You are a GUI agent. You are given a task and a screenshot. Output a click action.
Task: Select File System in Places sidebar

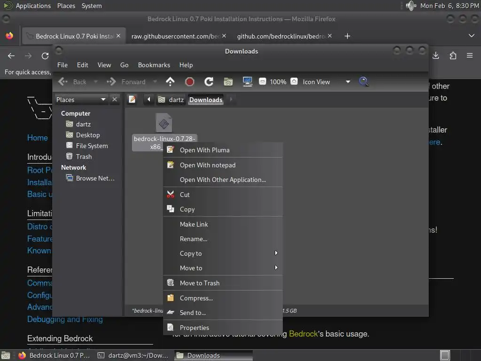(x=92, y=146)
